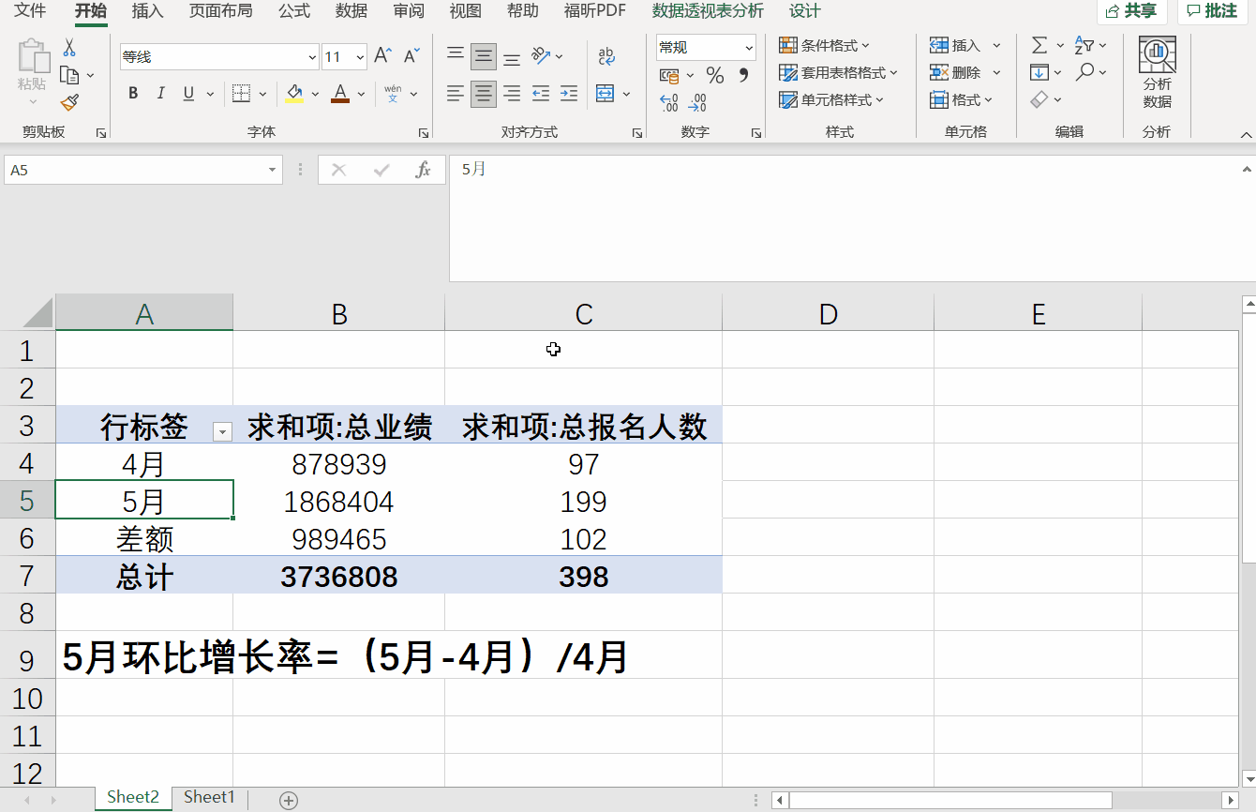Open the borders dropdown arrow
This screenshot has height=812, width=1256.
262,94
